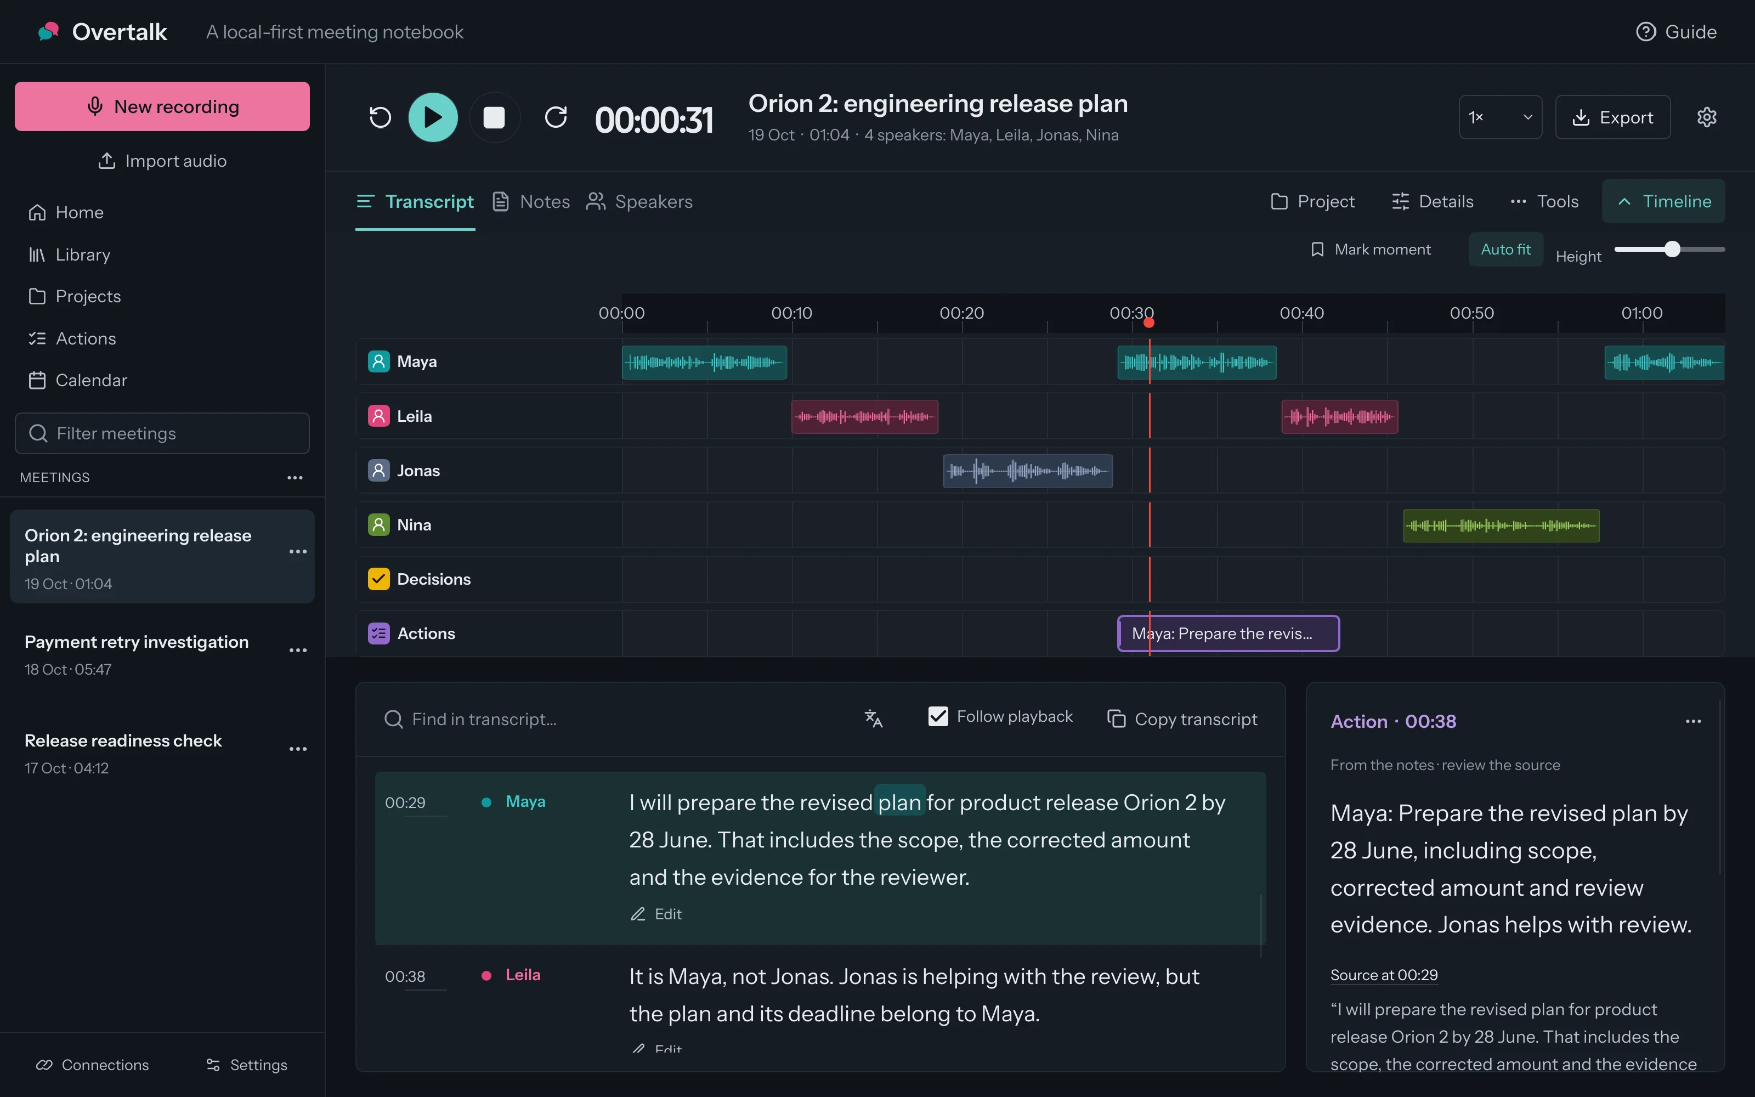Open options for Release readiness check
1755x1097 pixels.
click(x=298, y=749)
